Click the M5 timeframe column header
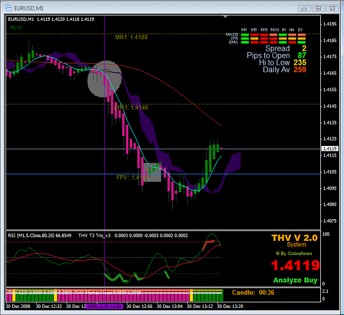 point(254,30)
